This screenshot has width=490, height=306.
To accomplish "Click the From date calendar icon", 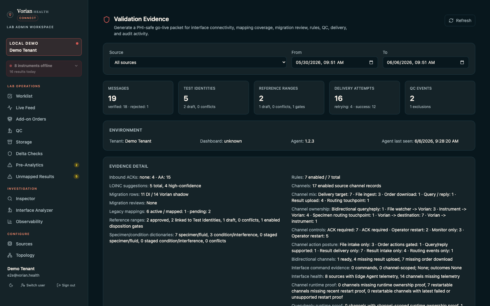I will [x=371, y=62].
